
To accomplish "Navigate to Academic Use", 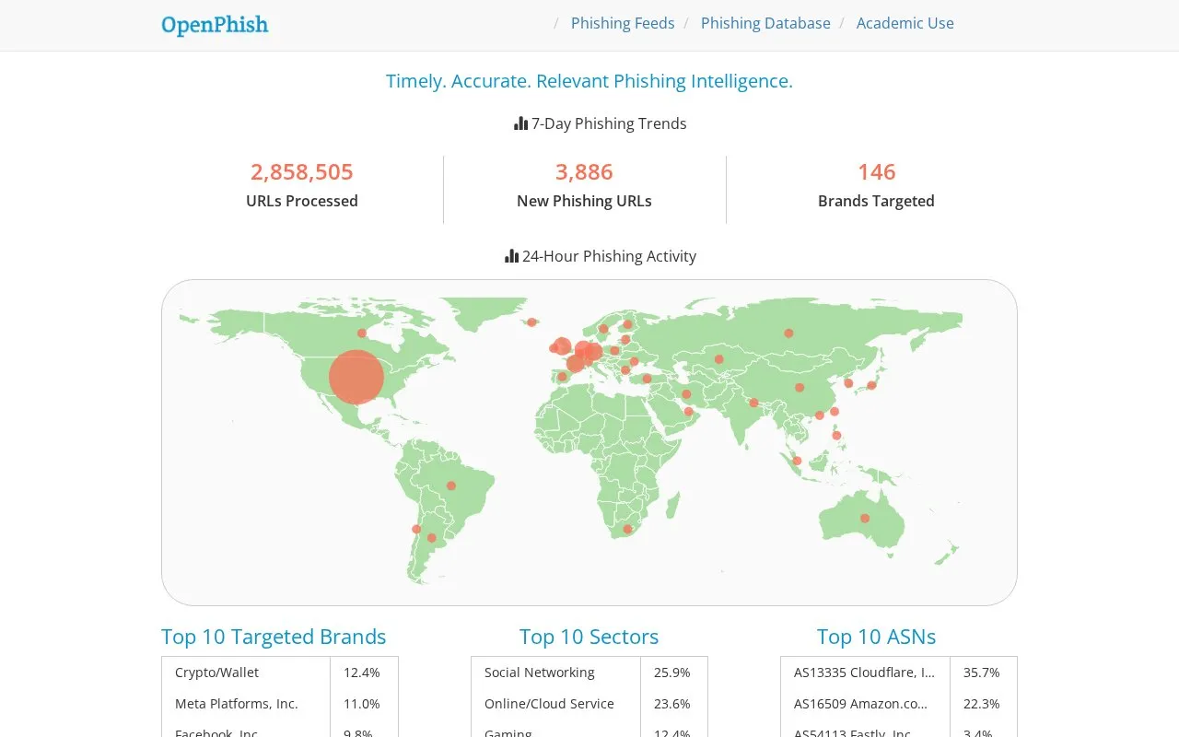I will (x=905, y=23).
